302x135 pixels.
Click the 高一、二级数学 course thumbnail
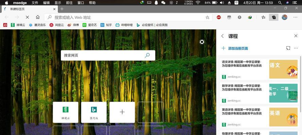coord(283,93)
